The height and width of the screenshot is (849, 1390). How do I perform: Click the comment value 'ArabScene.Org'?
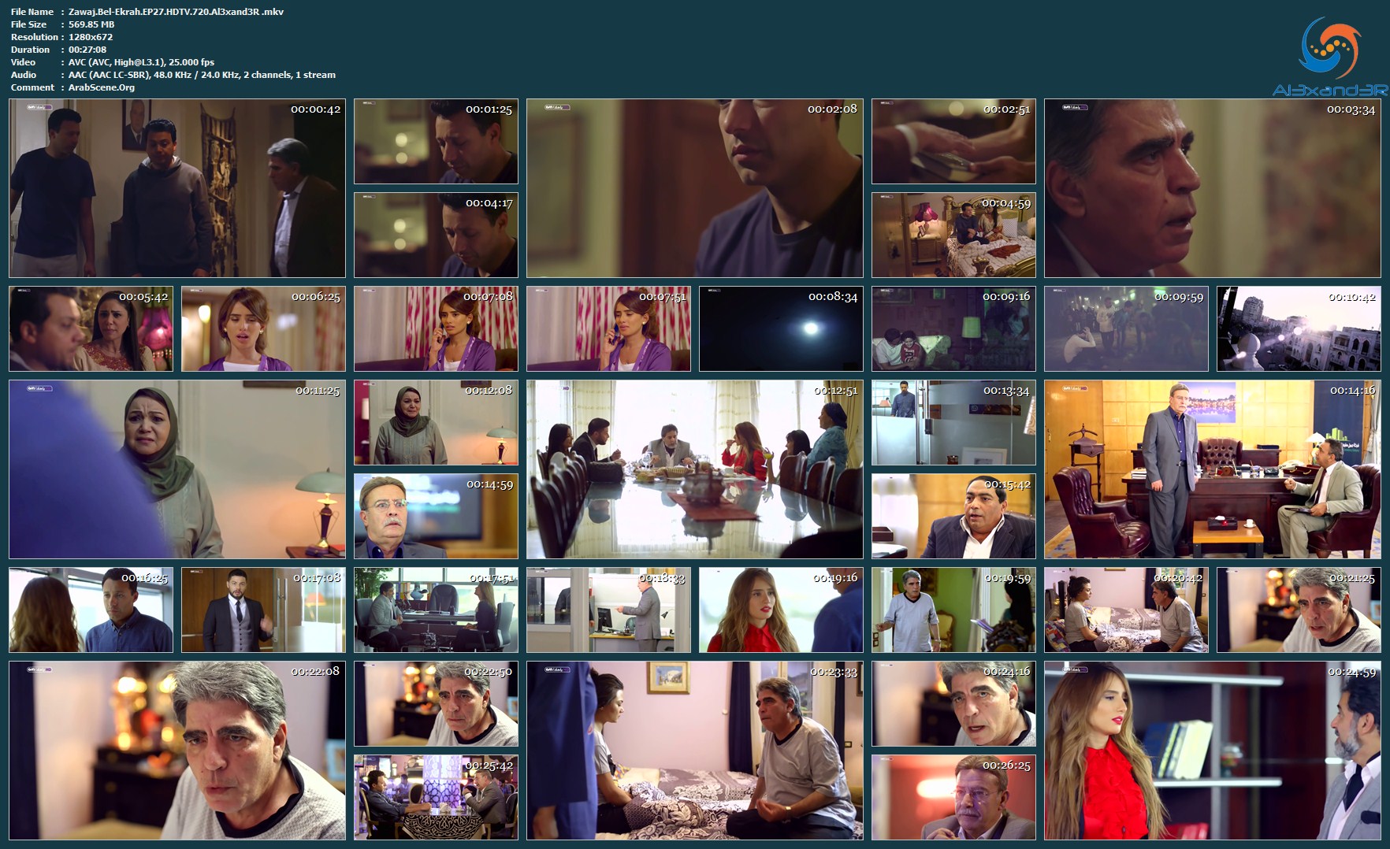coord(102,87)
